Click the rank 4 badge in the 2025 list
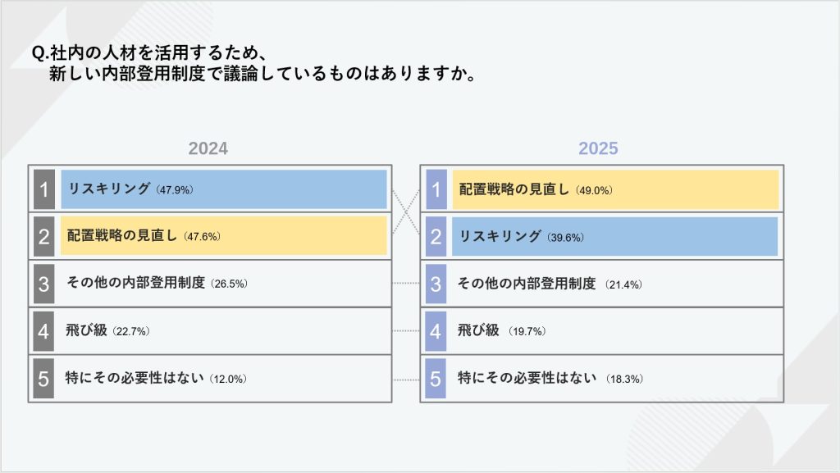 click(436, 331)
